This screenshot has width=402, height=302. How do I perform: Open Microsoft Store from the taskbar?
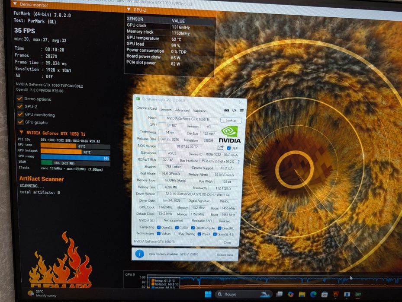pyautogui.click(x=324, y=294)
